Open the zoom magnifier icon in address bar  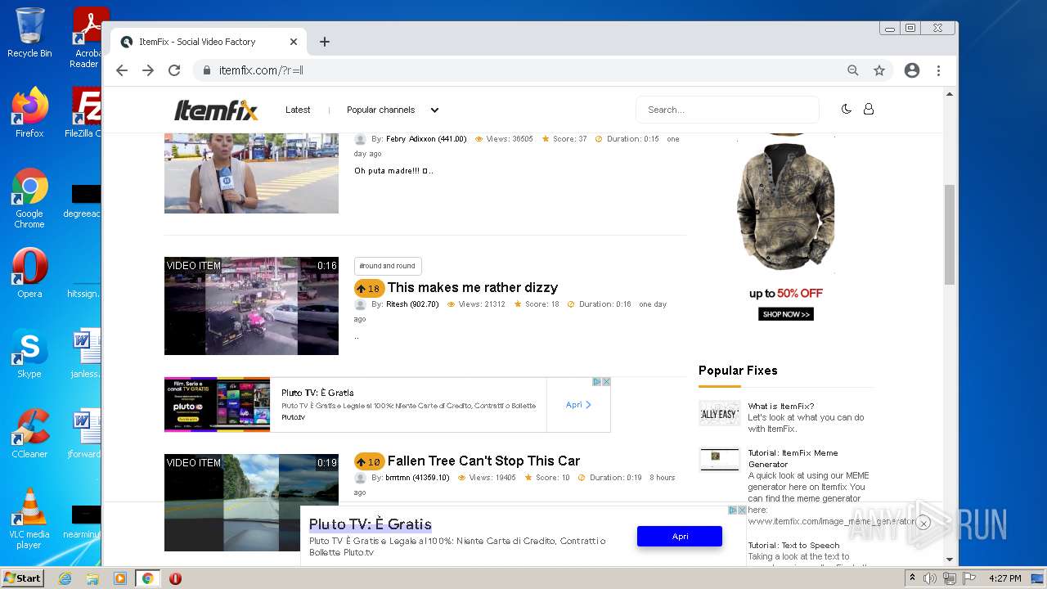[853, 70]
